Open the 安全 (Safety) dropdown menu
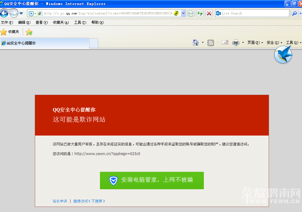The image size is (302, 212). click(x=274, y=43)
